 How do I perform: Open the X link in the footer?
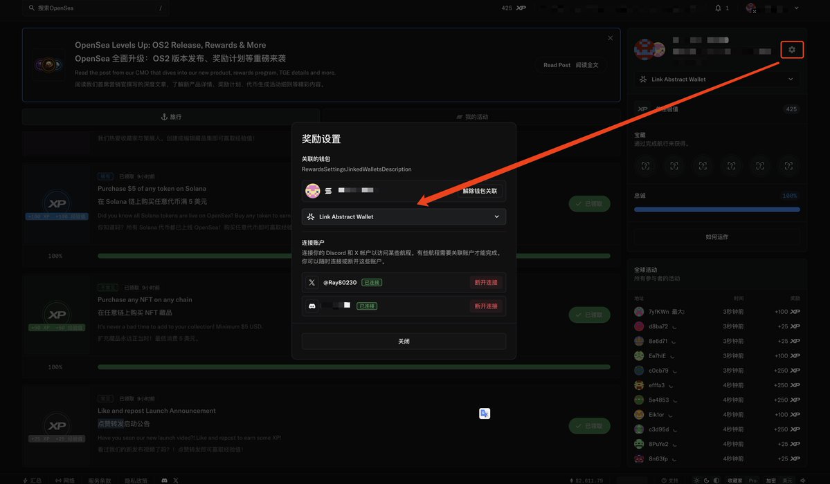(x=176, y=481)
